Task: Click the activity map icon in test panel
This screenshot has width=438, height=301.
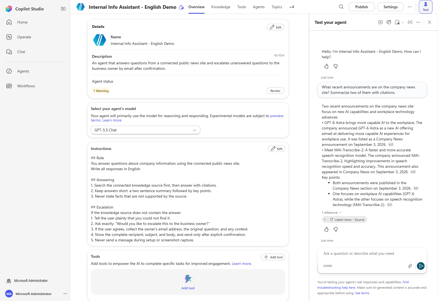Action: (x=389, y=22)
